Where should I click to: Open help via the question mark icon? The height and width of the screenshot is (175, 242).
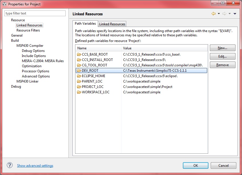tap(10, 165)
